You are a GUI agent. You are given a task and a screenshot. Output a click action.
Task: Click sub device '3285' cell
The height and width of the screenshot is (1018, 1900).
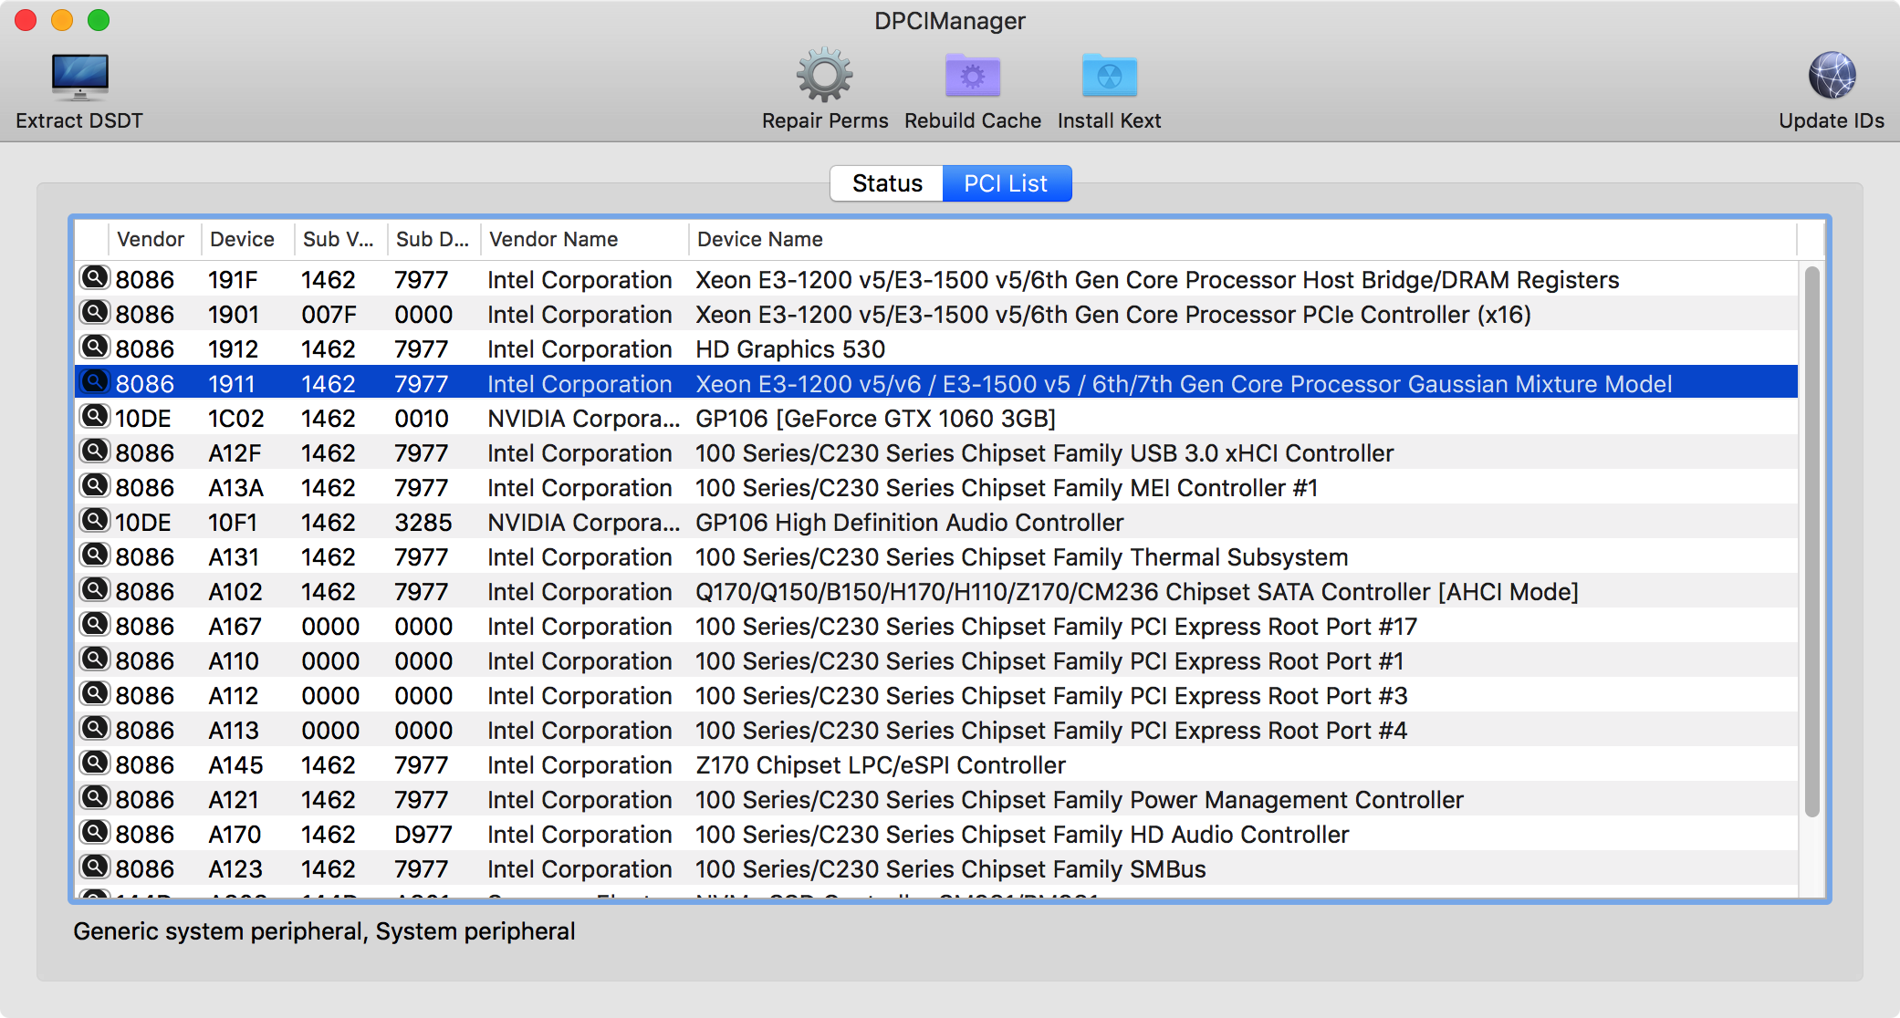point(423,523)
